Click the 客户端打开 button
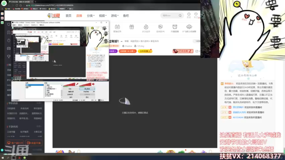The image size is (285, 160). [x=15, y=143]
